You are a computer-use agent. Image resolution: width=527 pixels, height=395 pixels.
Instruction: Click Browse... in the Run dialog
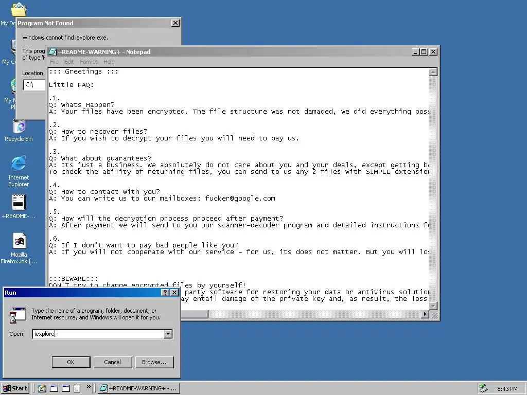click(x=154, y=362)
